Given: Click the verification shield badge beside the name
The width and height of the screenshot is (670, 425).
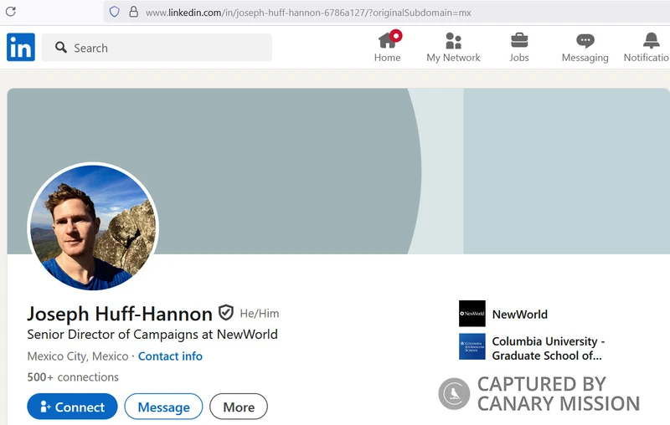Looking at the screenshot, I should tap(226, 313).
